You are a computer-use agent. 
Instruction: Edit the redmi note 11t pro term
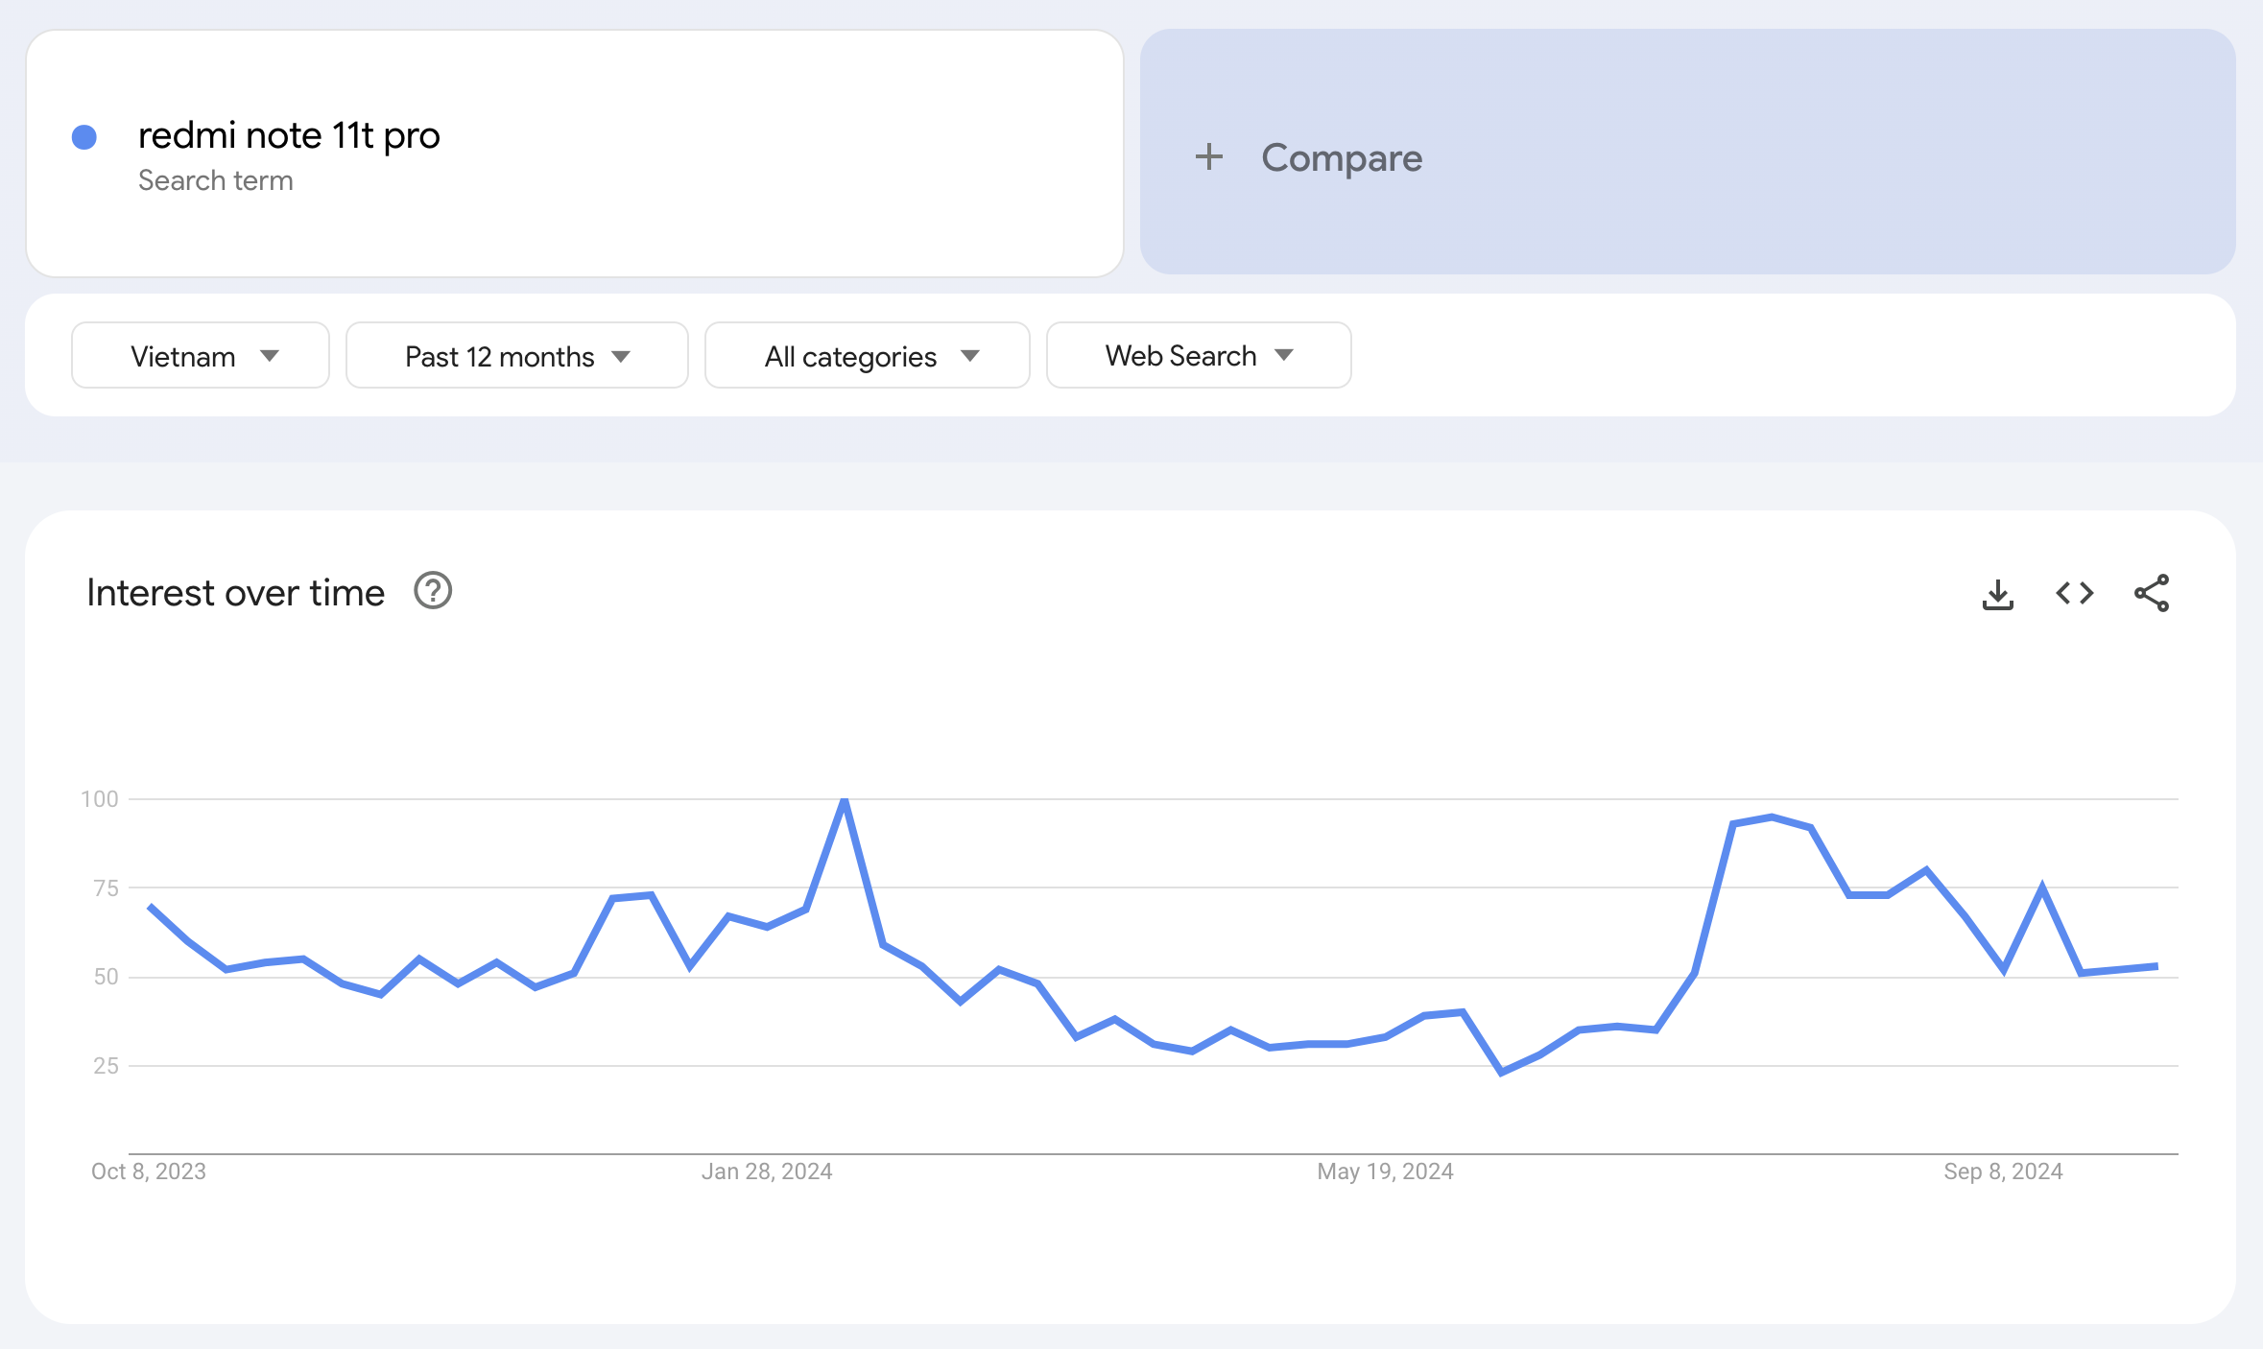(289, 135)
